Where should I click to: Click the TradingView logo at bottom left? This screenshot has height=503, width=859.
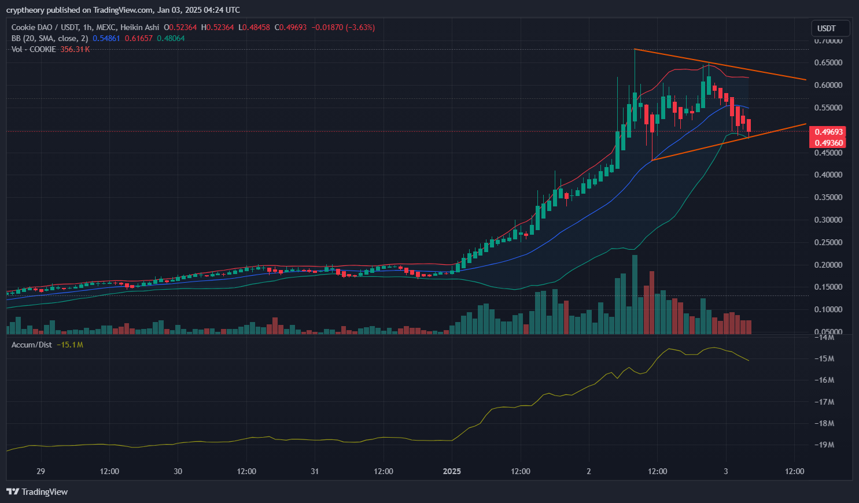click(37, 492)
